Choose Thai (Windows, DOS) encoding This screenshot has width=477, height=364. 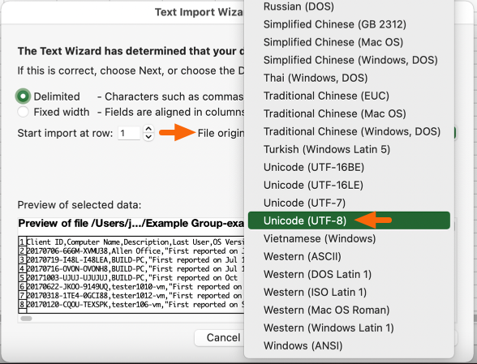click(x=349, y=78)
